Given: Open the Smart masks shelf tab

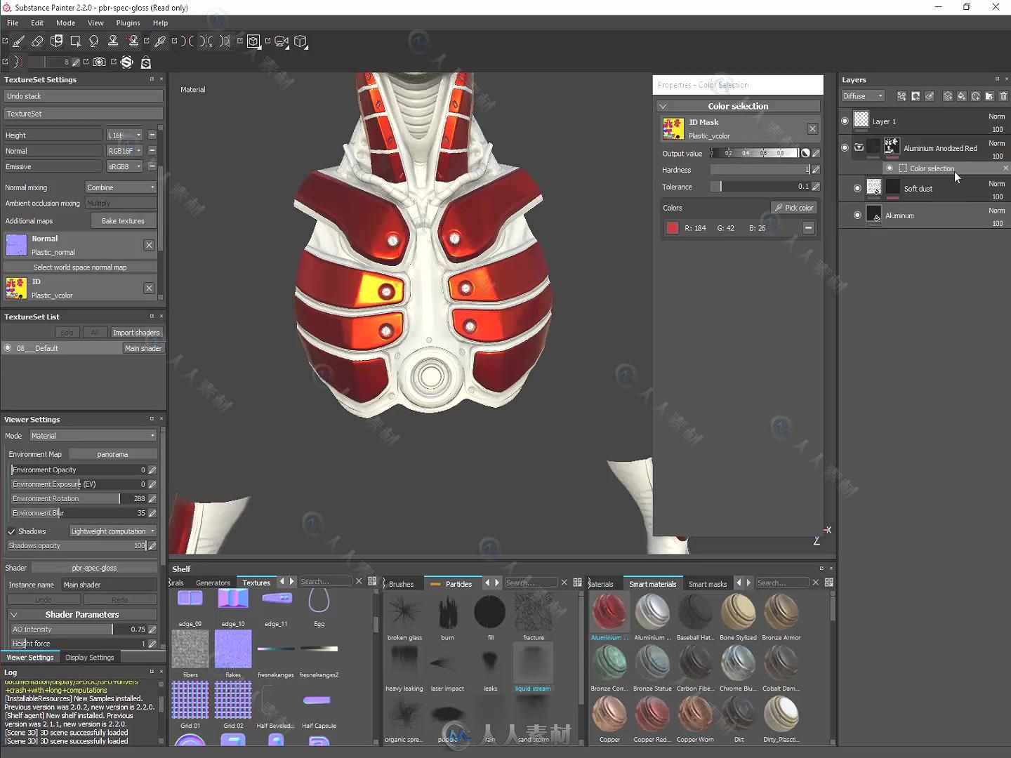Looking at the screenshot, I should point(708,584).
